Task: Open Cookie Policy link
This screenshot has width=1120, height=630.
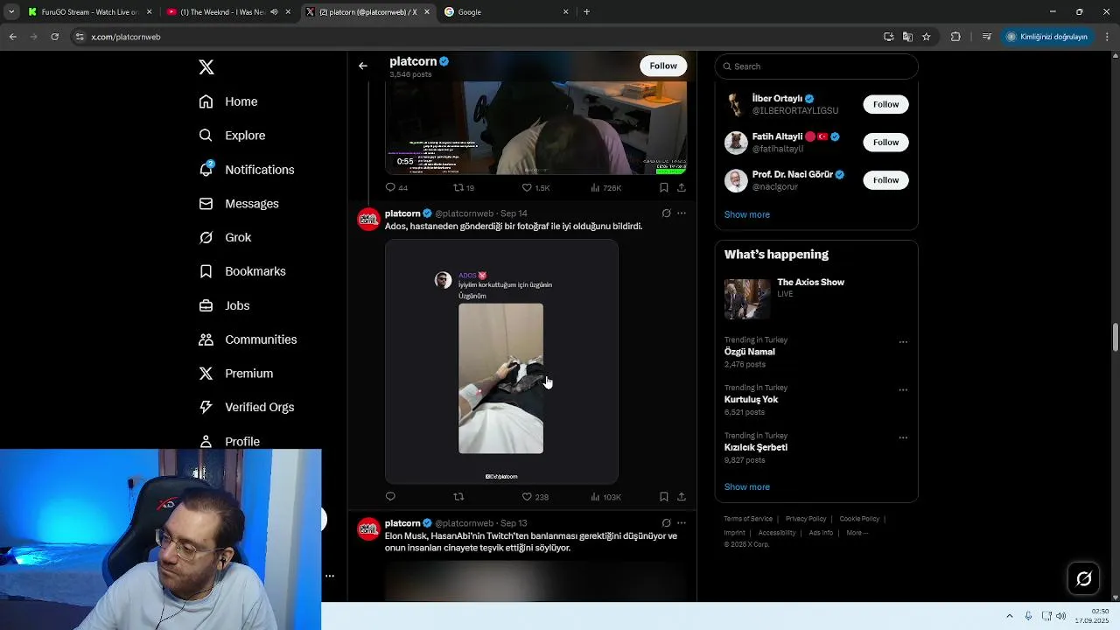Action: [x=859, y=519]
